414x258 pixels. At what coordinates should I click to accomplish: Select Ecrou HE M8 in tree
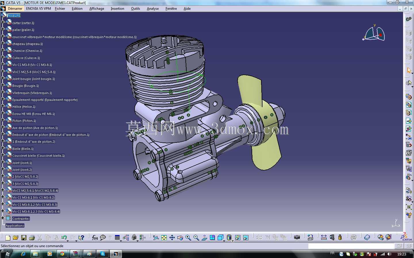34,114
